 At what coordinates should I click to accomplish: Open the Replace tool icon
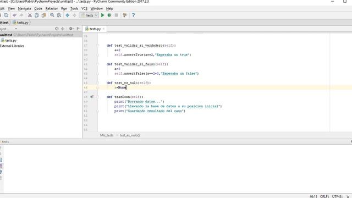pos(59,15)
